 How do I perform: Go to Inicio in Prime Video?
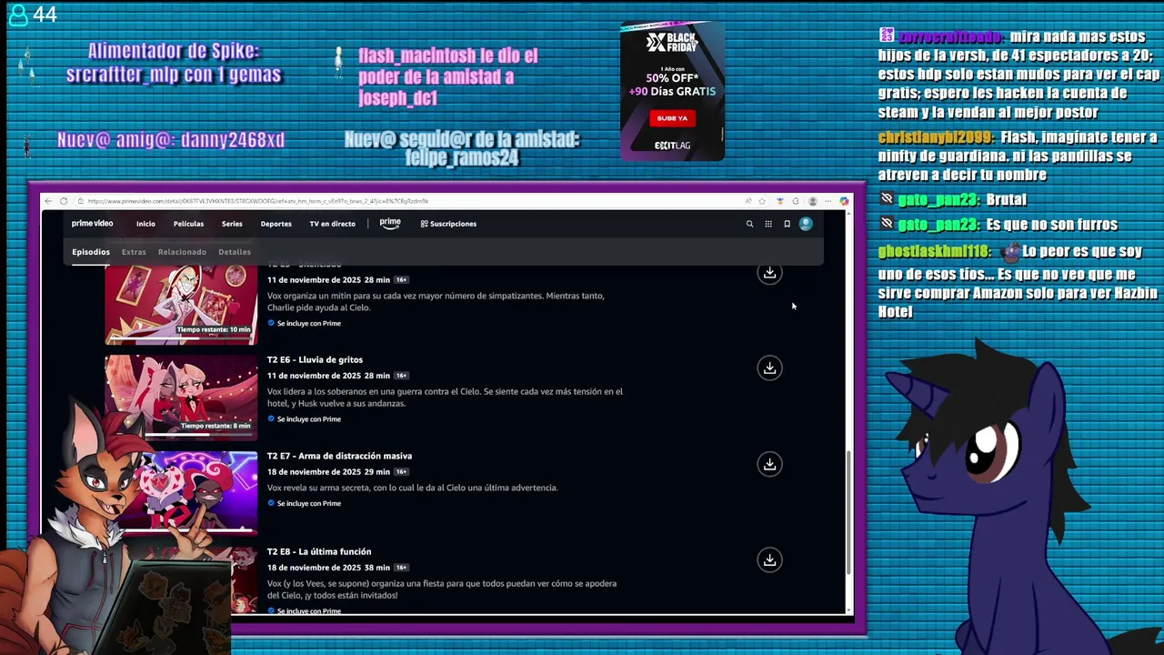[x=145, y=224]
